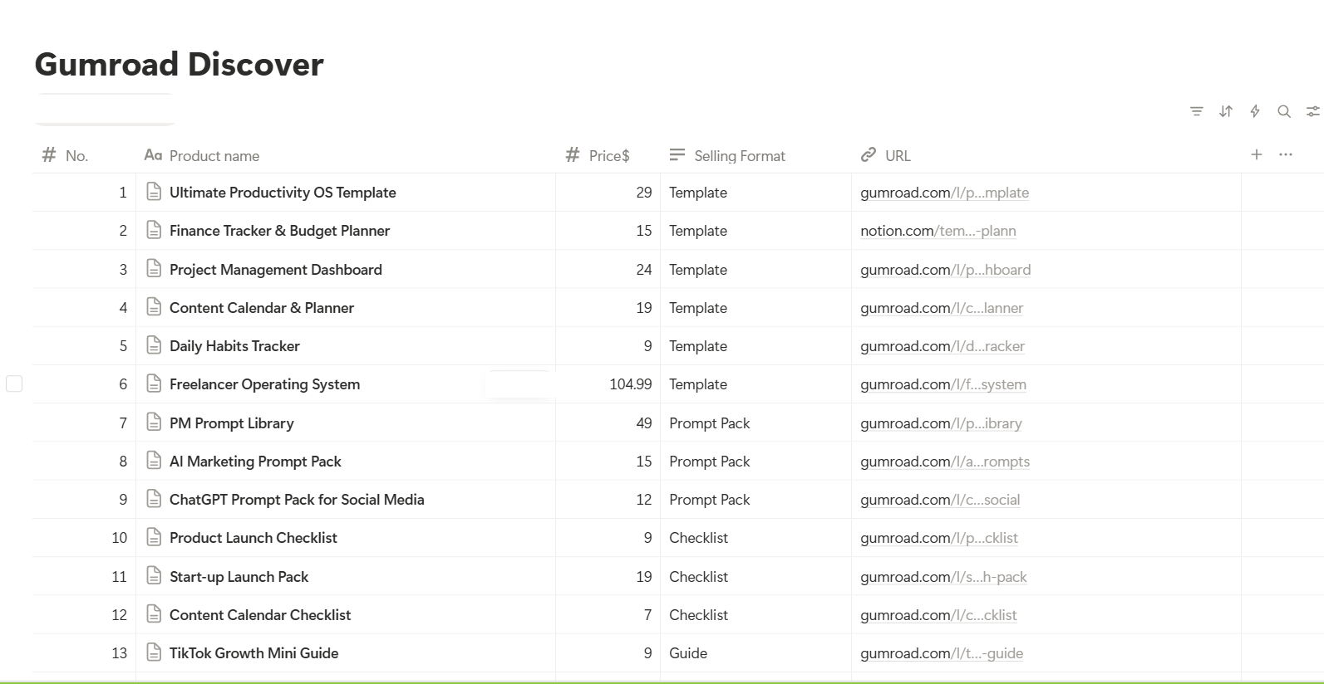Select price cell 7 for Content Calendar Checklist

(x=608, y=615)
